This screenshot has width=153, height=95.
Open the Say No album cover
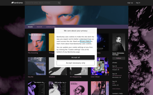pos(37,66)
